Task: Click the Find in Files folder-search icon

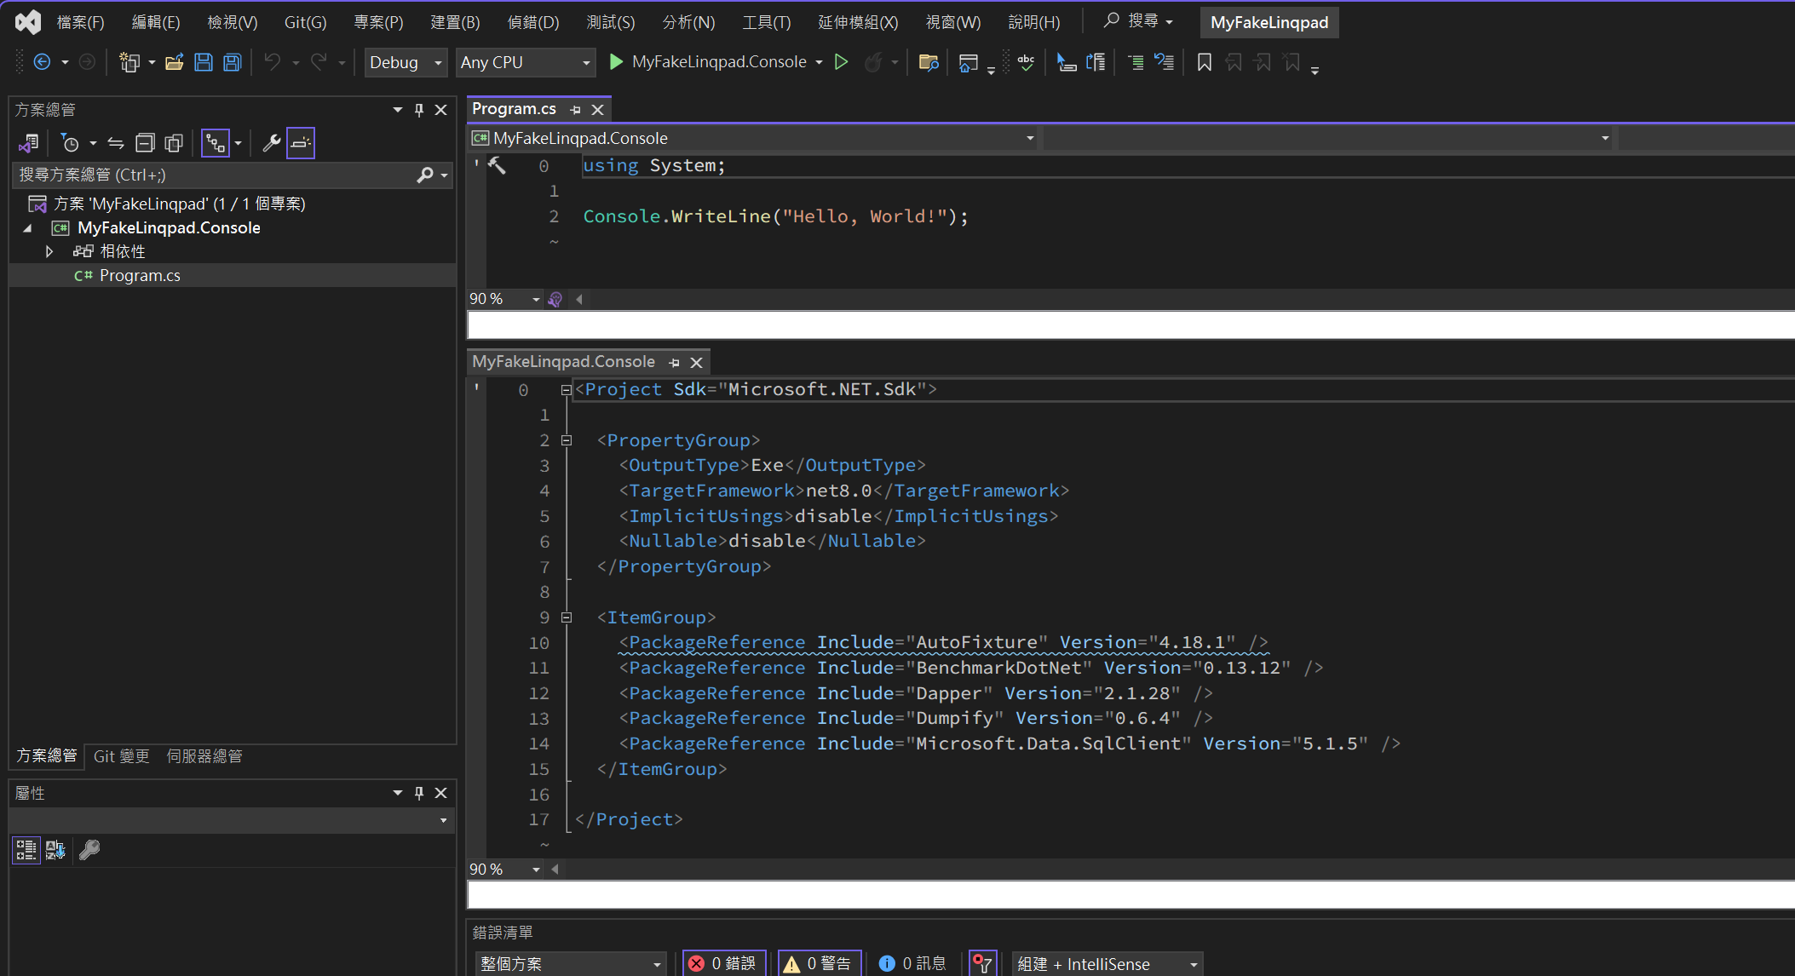Action: tap(929, 62)
